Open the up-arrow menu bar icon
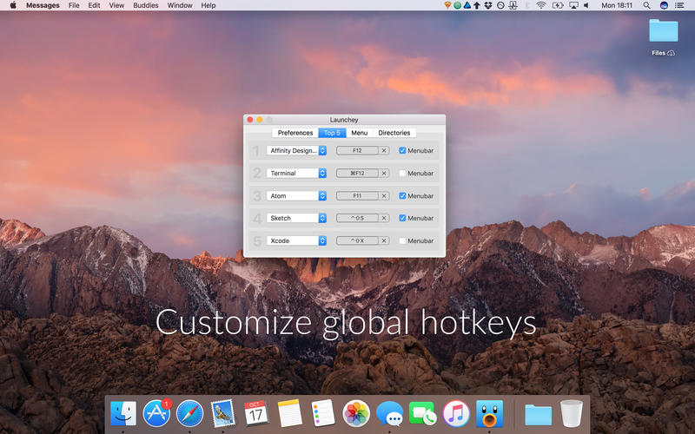This screenshot has width=695, height=434. coord(477,5)
